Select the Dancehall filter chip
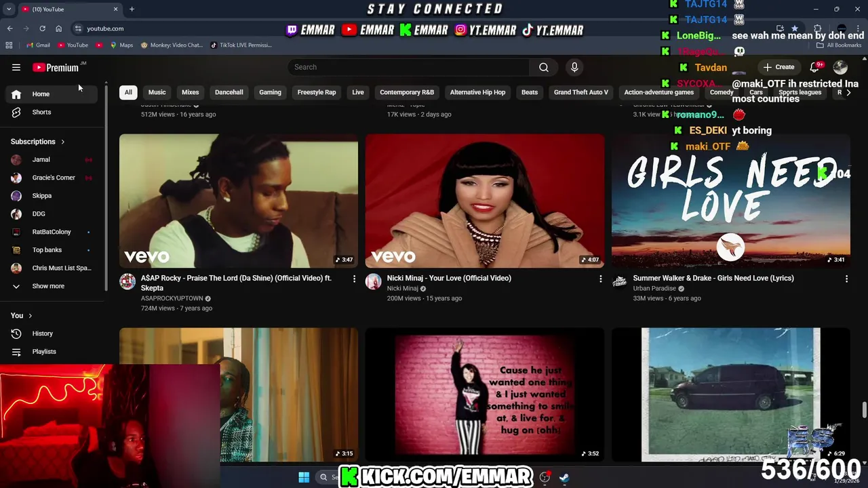 pos(229,92)
